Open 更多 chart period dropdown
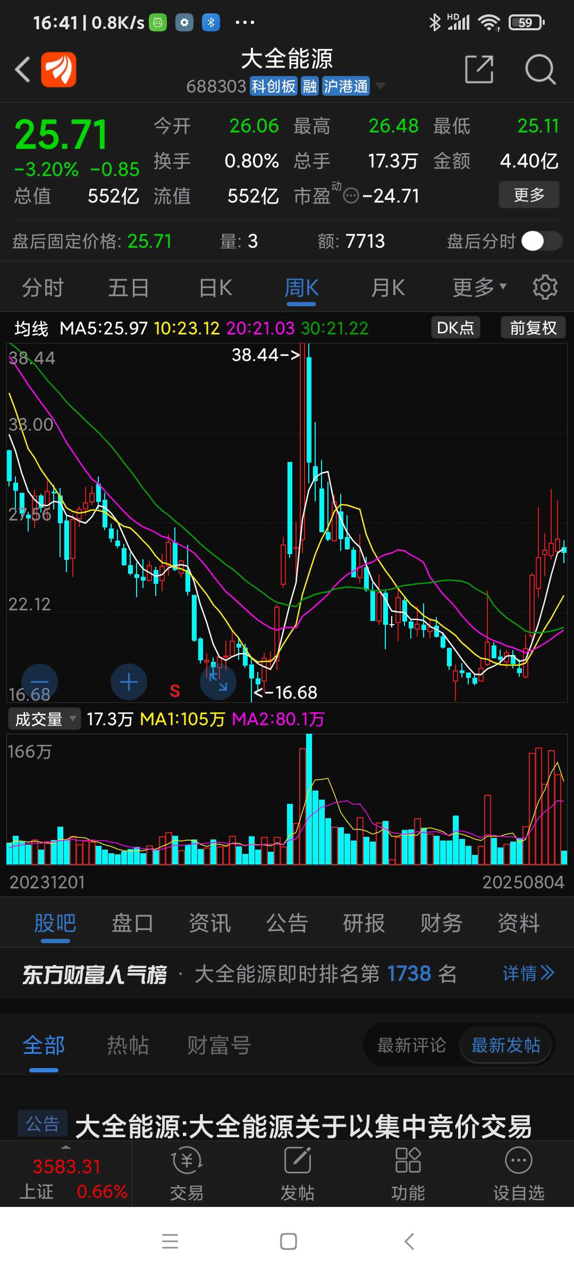This screenshot has height=1276, width=574. (x=479, y=288)
